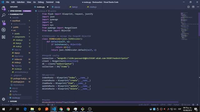Viewport: 200px width, 112px height.
Task: Open Windows Start menu
Action: pos(3,109)
